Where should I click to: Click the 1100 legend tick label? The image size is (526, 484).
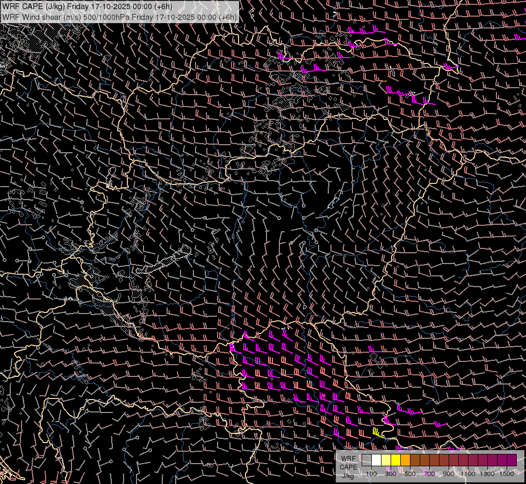[467, 474]
